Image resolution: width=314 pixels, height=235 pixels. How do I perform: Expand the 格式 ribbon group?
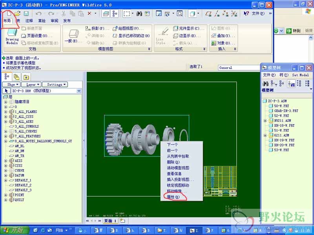click(x=204, y=49)
